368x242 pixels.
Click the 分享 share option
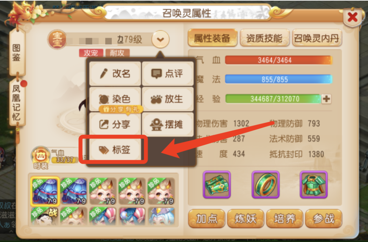click(x=115, y=124)
